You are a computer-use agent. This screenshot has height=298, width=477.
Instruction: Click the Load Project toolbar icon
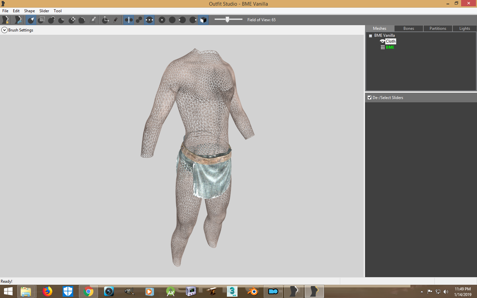click(x=18, y=20)
